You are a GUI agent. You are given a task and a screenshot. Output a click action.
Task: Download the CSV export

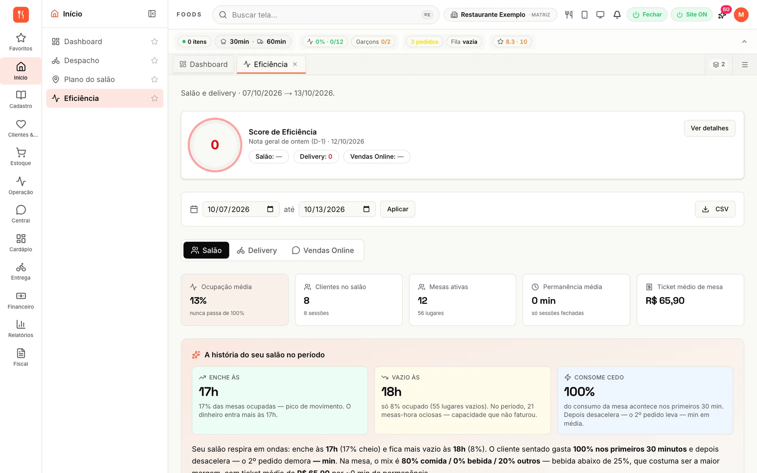pos(715,209)
